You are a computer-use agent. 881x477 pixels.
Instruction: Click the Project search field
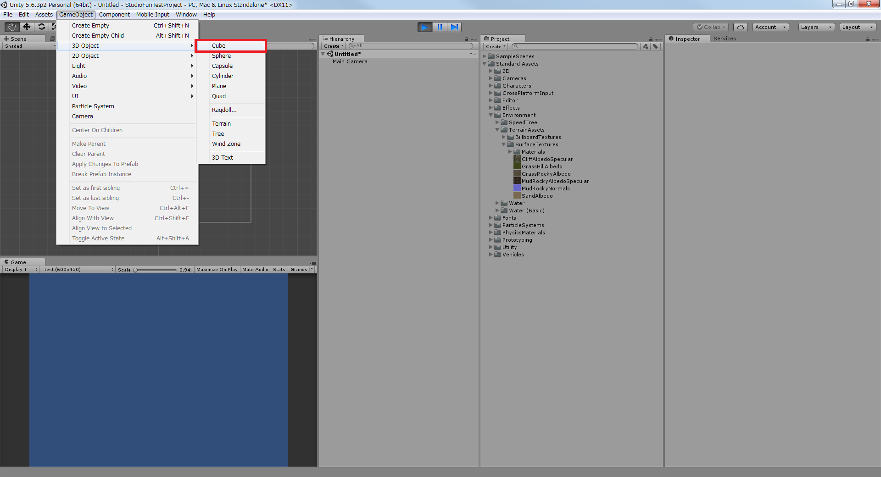[575, 46]
